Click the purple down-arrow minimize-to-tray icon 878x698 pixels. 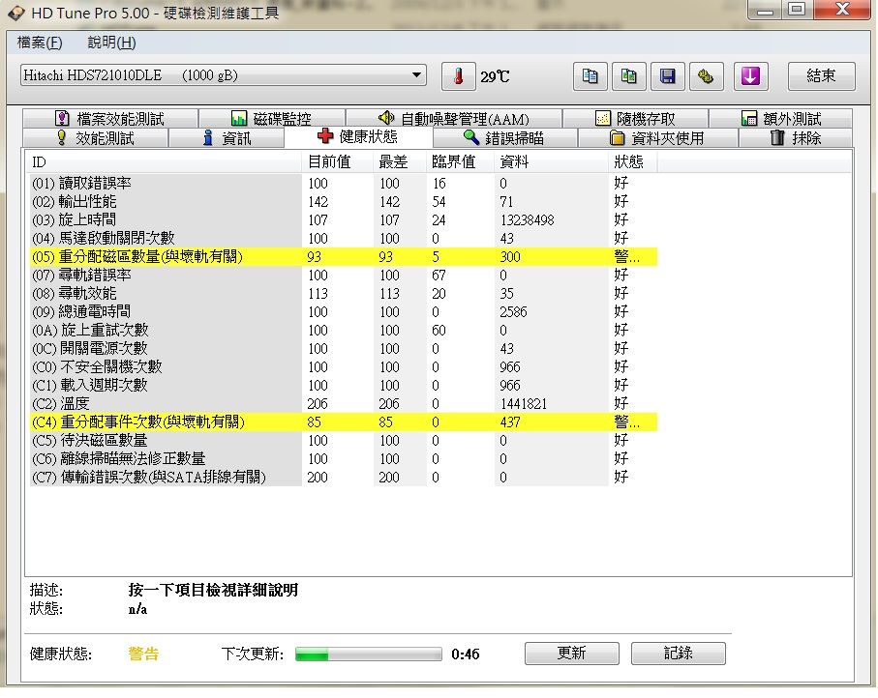[750, 76]
